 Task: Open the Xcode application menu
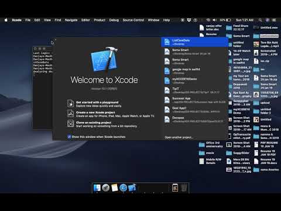[16, 20]
